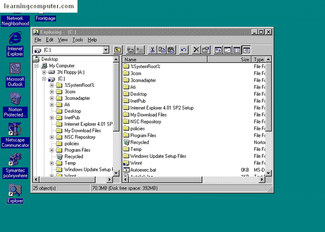Select Symantec pcAnywhere desktop shortcut

(x=15, y=166)
